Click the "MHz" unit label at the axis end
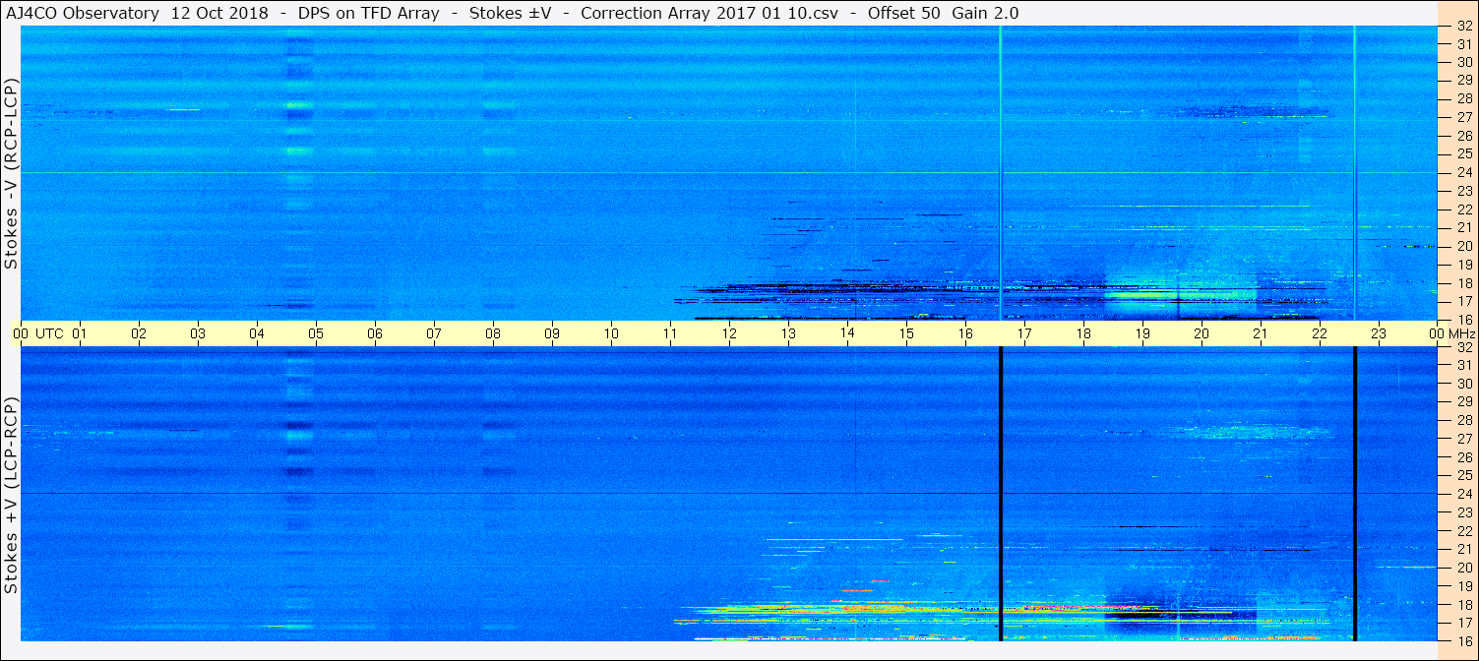This screenshot has width=1479, height=661. [1462, 333]
